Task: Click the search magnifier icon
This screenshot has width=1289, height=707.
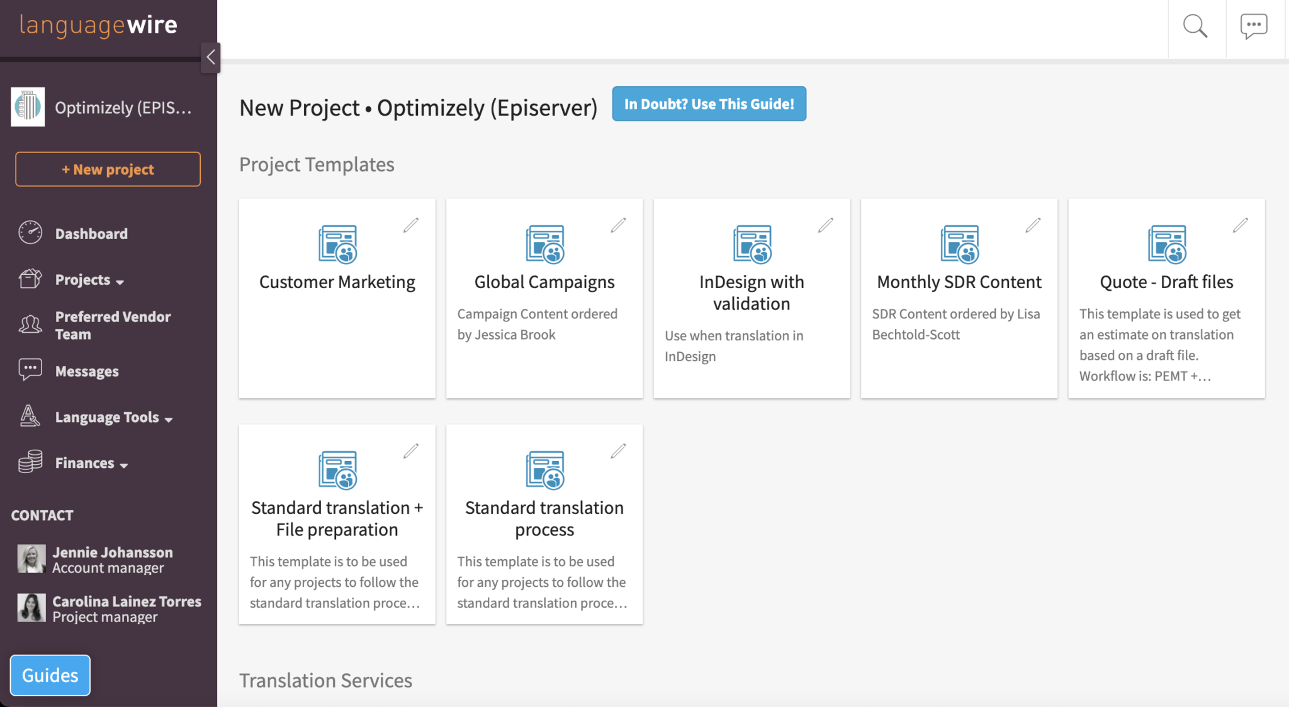Action: click(1195, 26)
